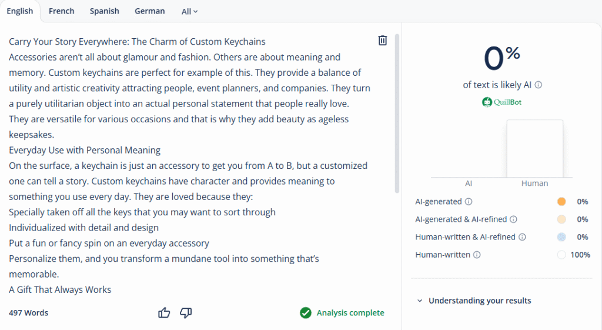
Task: Click the Human bar in chart
Action: tap(534, 148)
